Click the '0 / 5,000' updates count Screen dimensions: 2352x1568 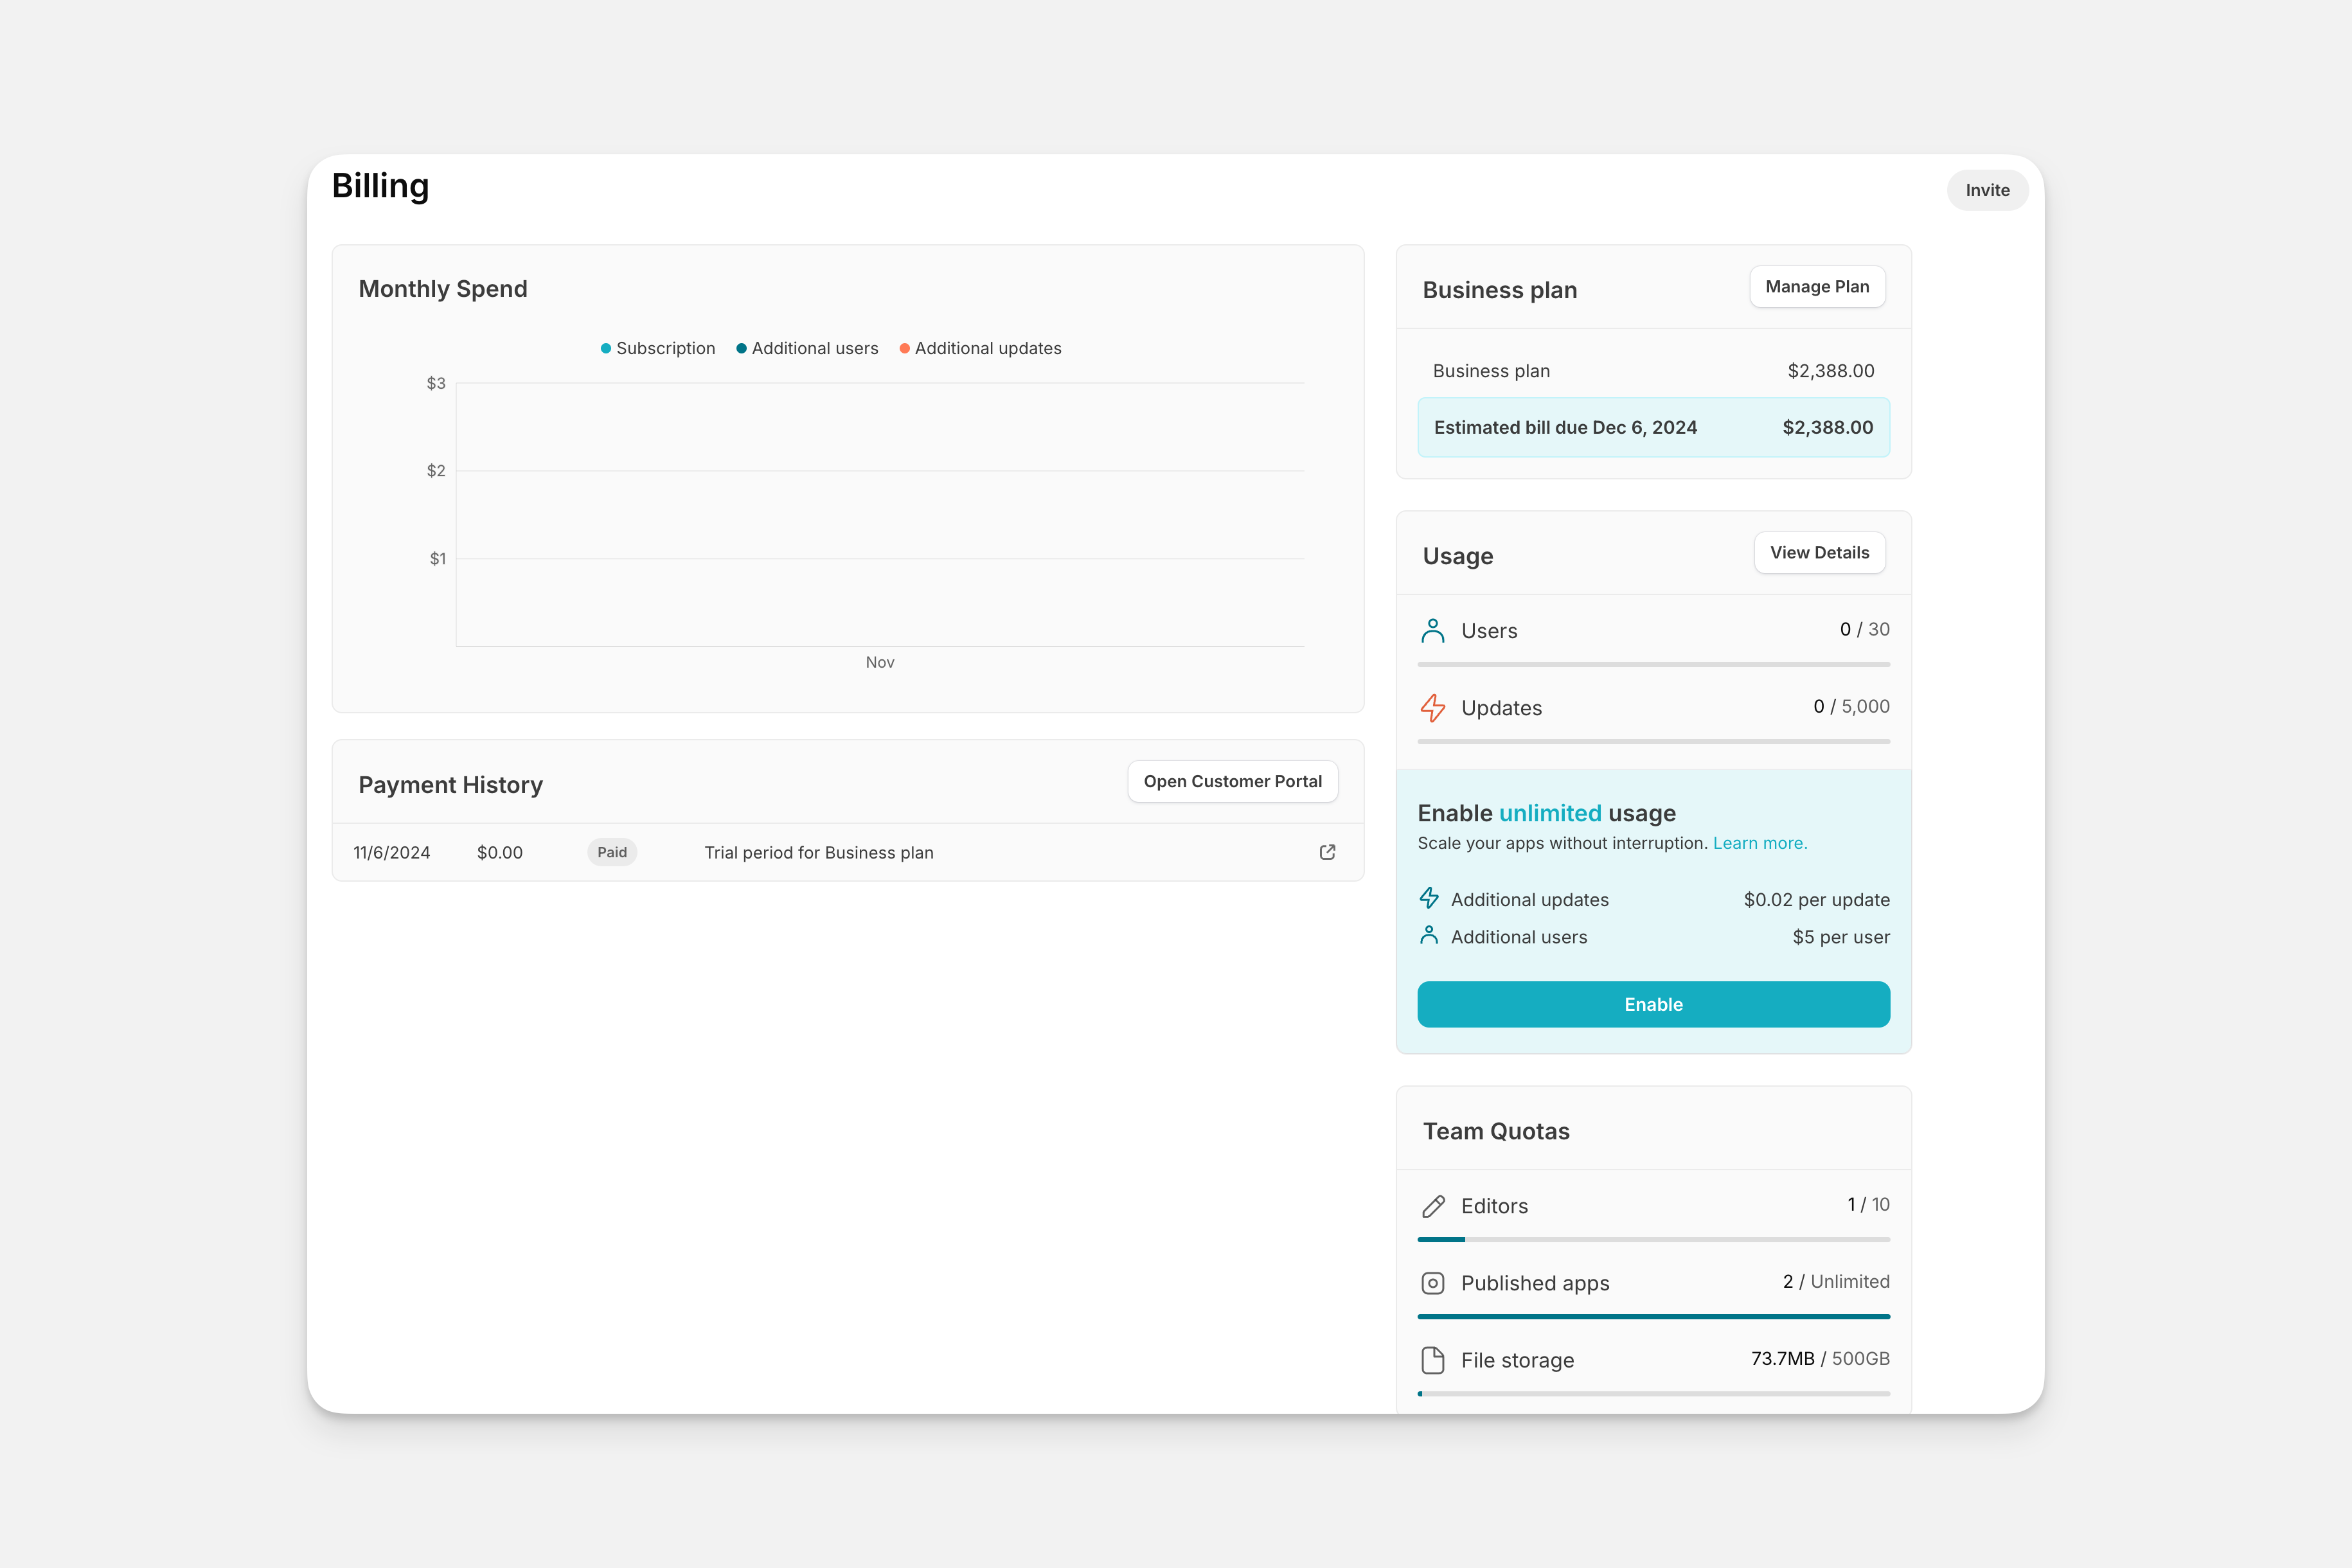point(1852,706)
